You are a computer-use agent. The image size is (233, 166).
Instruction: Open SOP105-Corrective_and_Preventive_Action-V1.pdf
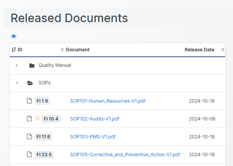[x=125, y=155]
